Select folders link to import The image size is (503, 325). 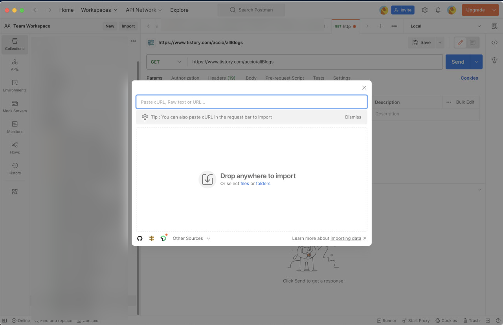click(x=263, y=183)
